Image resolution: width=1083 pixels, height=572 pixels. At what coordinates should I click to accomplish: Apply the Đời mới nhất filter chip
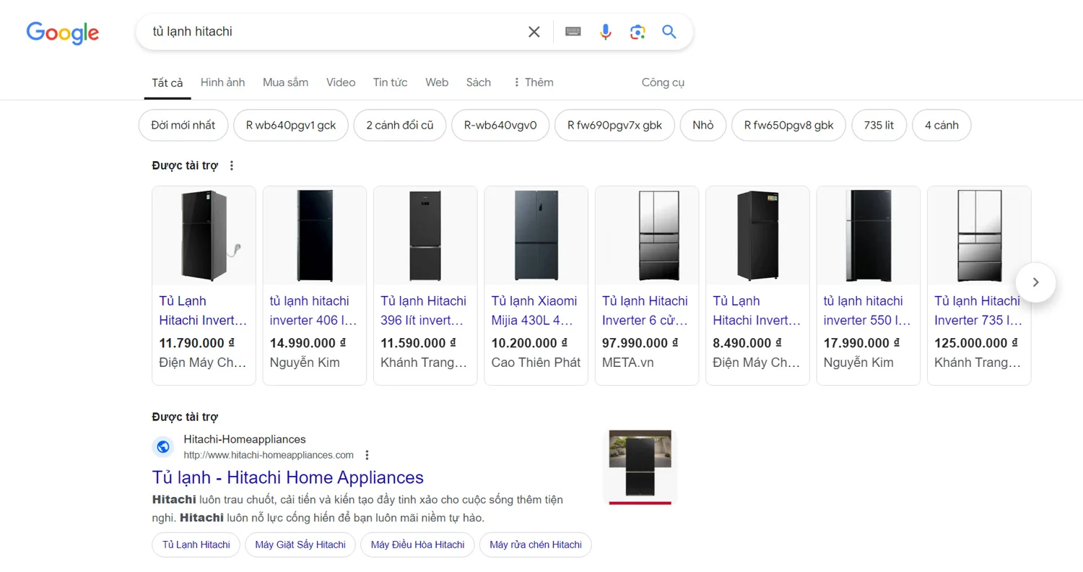pyautogui.click(x=183, y=125)
